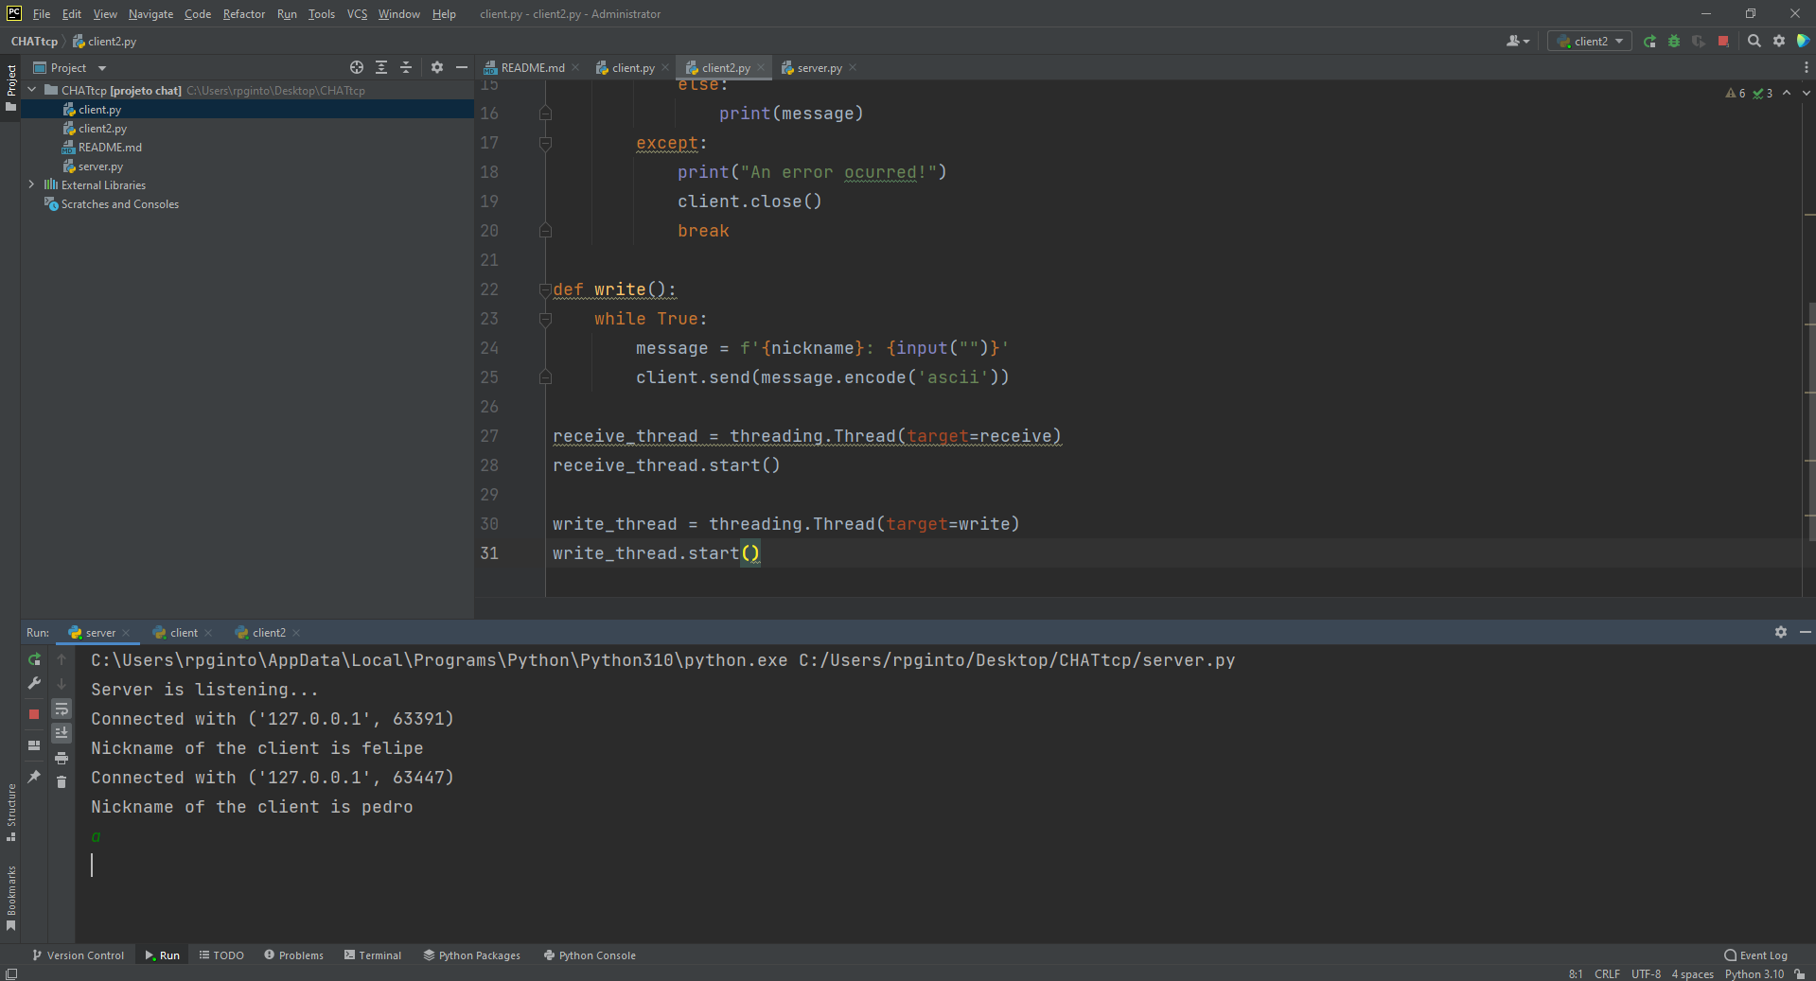Screen dimensions: 1816x981
Task: Open IDE Settings via the gear icon
Action: tap(1779, 41)
